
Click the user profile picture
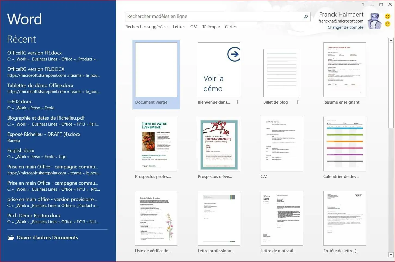pyautogui.click(x=374, y=21)
